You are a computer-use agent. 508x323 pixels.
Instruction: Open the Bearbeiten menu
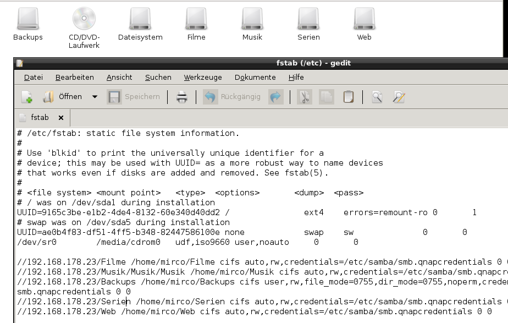click(x=75, y=77)
